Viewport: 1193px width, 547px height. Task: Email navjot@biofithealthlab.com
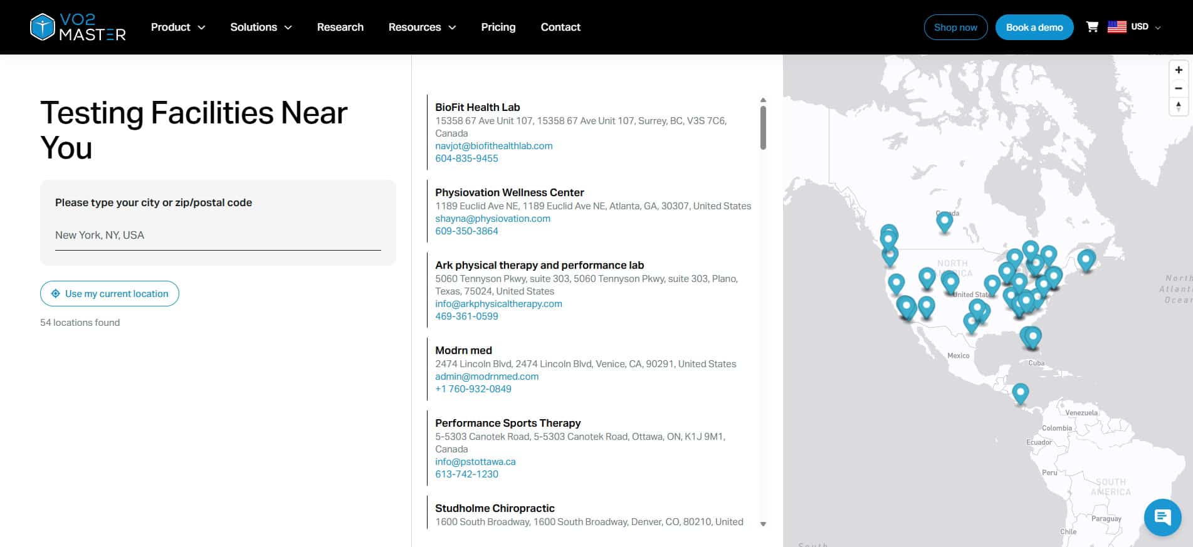[x=494, y=145]
